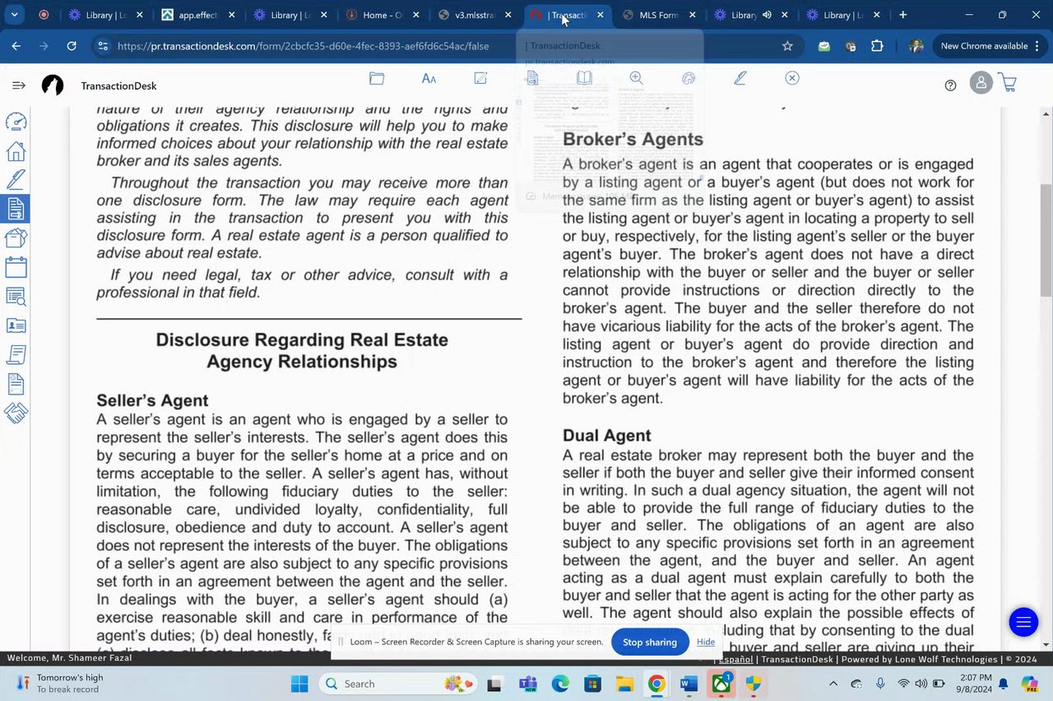Open the contact card sidebar icon
The height and width of the screenshot is (701, 1053).
pos(16,325)
